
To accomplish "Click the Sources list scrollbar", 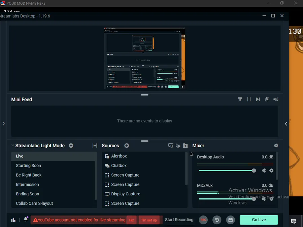I will 186,168.
